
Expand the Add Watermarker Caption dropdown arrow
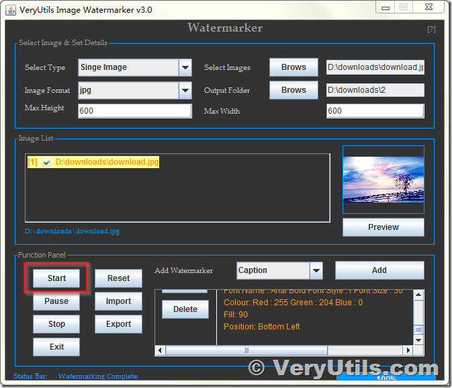click(316, 270)
